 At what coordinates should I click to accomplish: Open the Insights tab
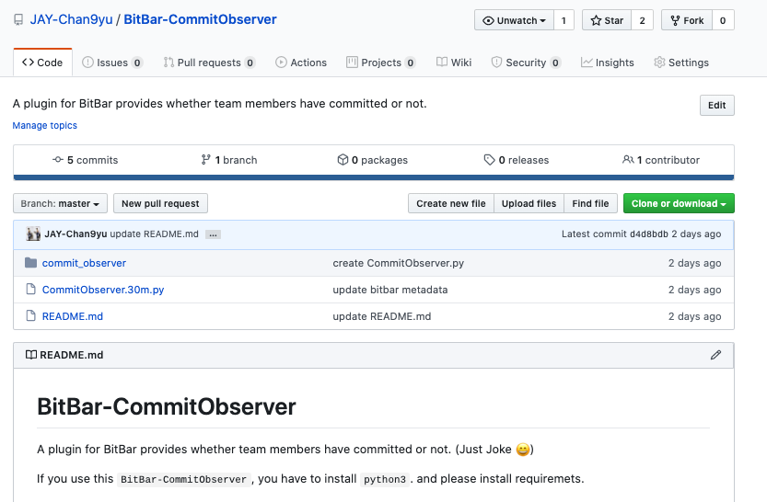(x=607, y=63)
